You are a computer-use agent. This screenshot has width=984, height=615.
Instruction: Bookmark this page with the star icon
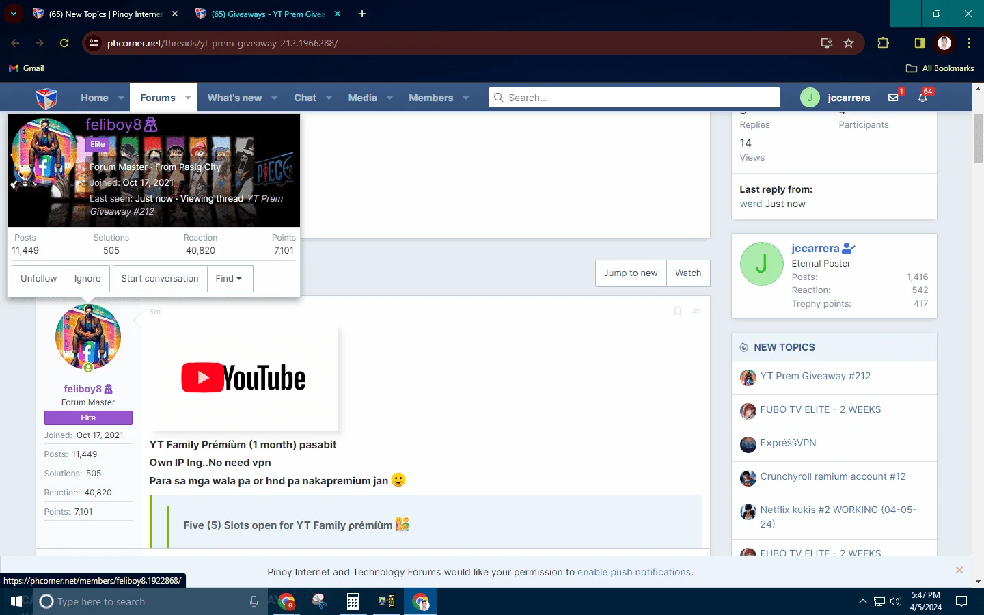pyautogui.click(x=849, y=43)
